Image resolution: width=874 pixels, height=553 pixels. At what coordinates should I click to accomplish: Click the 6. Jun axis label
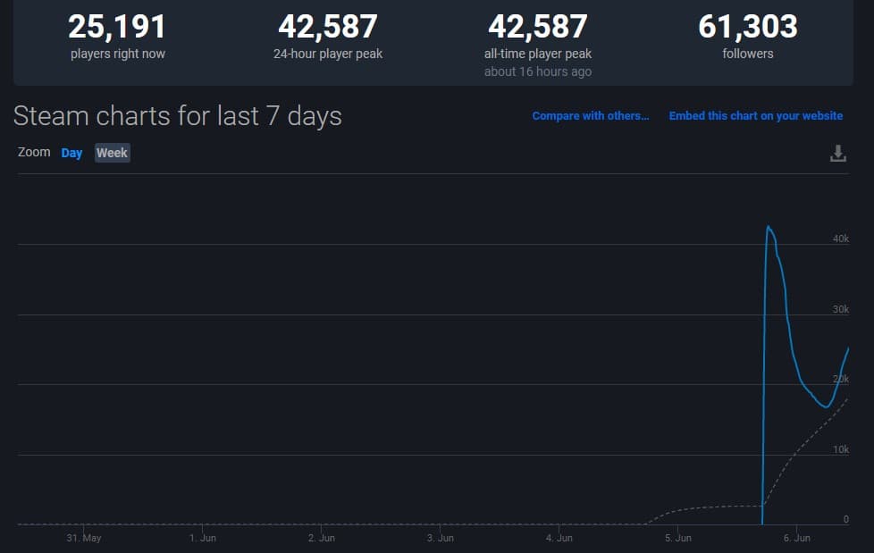click(x=796, y=538)
